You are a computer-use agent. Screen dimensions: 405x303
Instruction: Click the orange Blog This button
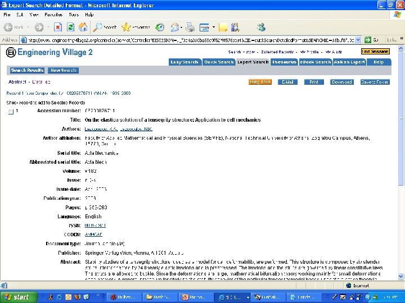(260, 82)
